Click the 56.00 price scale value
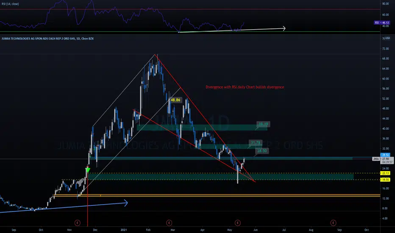The width and height of the screenshot is (395, 233). click(385, 89)
